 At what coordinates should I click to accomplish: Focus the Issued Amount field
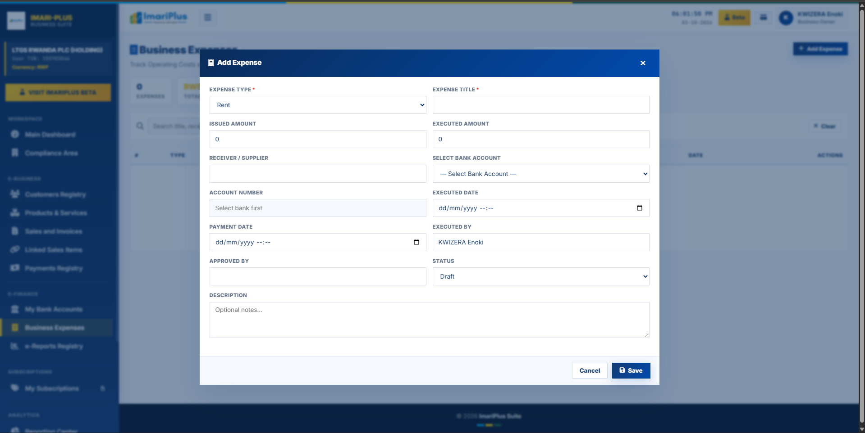(x=318, y=139)
